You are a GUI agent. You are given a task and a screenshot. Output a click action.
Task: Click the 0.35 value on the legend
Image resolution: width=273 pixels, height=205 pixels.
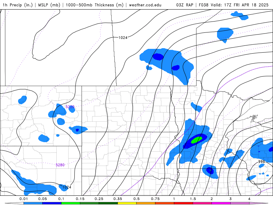coord(118,199)
